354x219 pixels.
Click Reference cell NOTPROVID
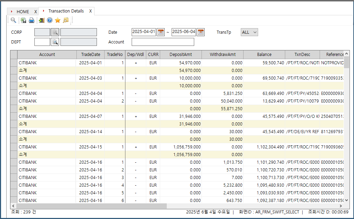332,63
